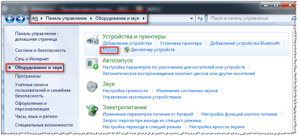
Task: Click the search magnifier icon
Action: pyautogui.click(x=294, y=18)
